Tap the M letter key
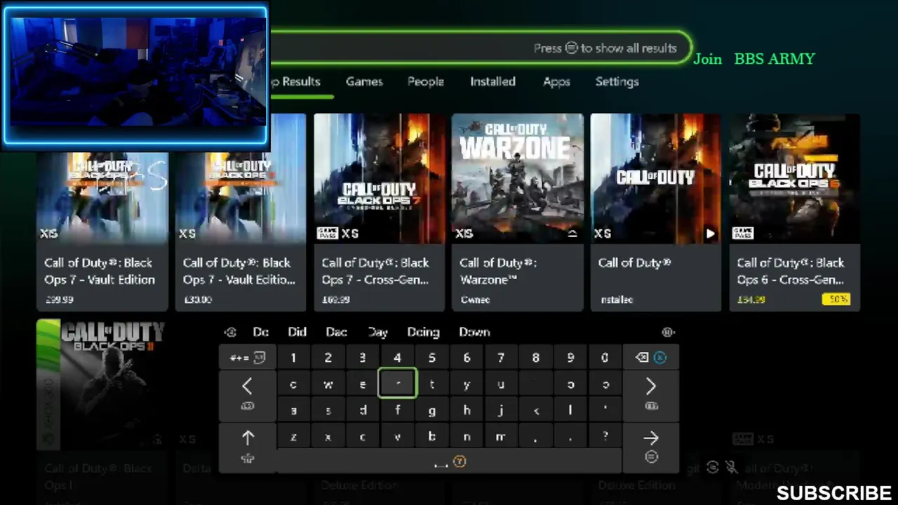The width and height of the screenshot is (898, 505). click(501, 437)
